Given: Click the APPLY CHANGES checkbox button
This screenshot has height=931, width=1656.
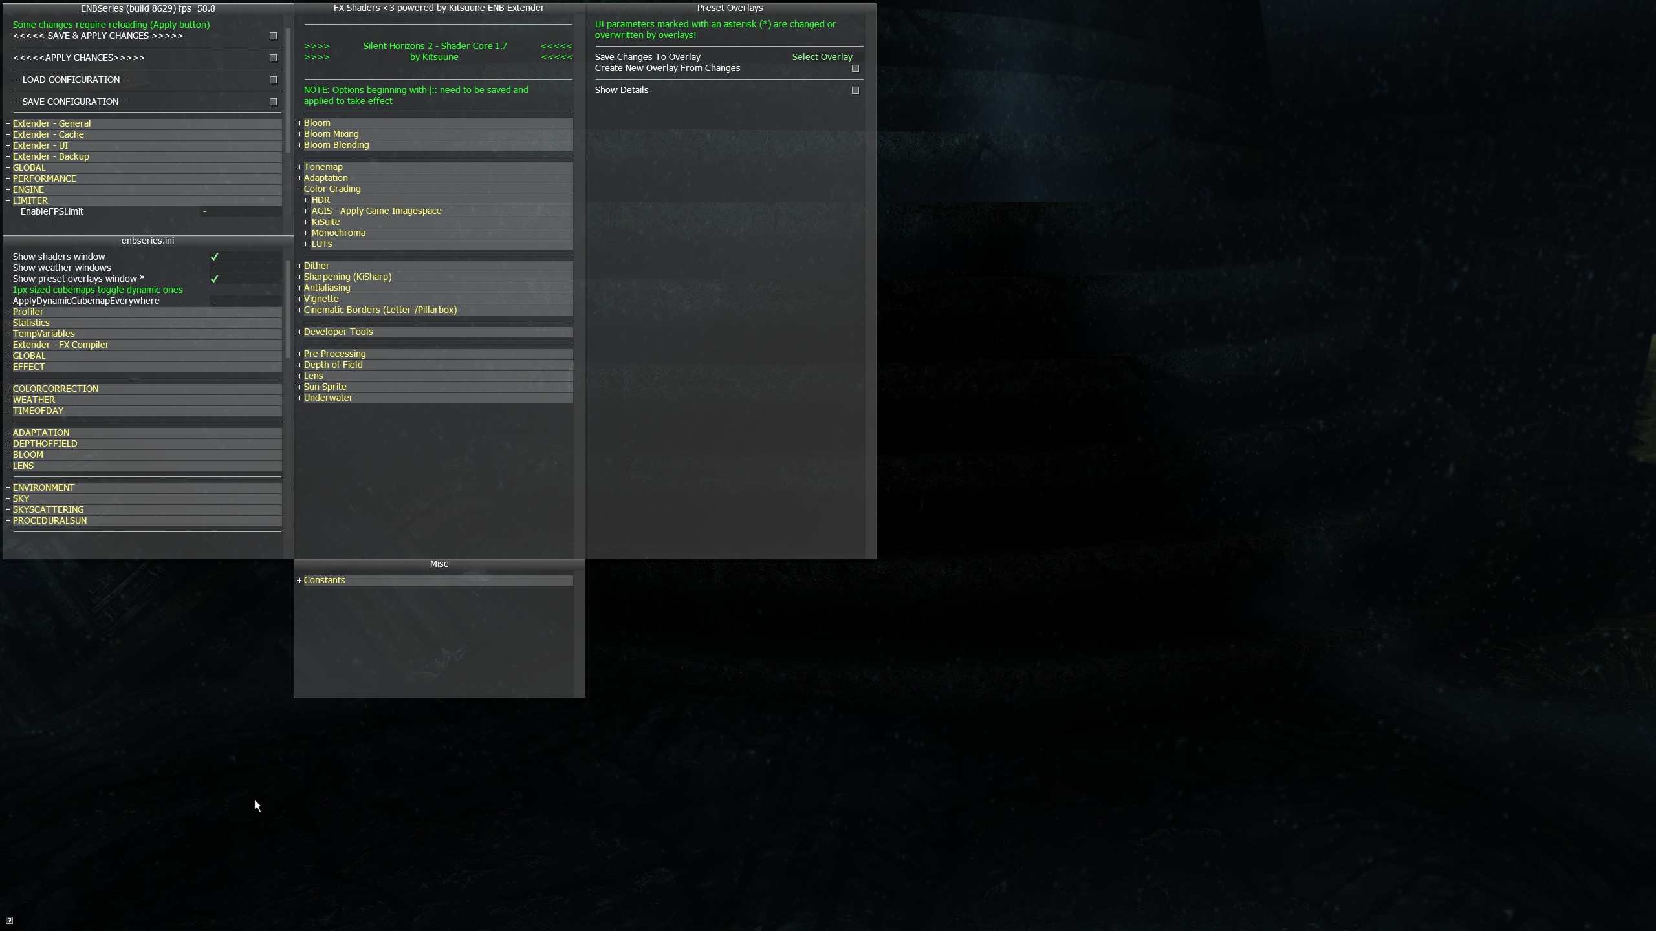Looking at the screenshot, I should click(273, 58).
